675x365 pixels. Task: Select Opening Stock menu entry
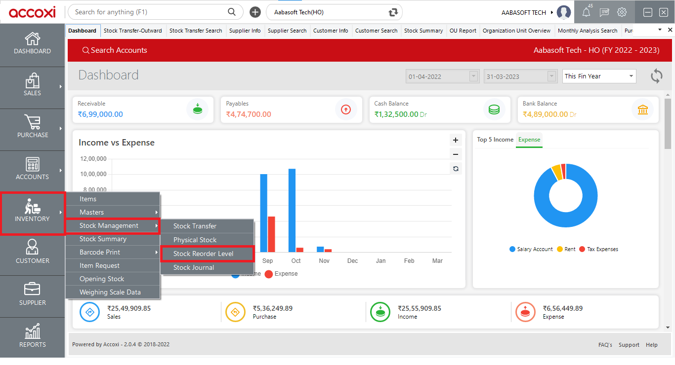click(x=113, y=279)
